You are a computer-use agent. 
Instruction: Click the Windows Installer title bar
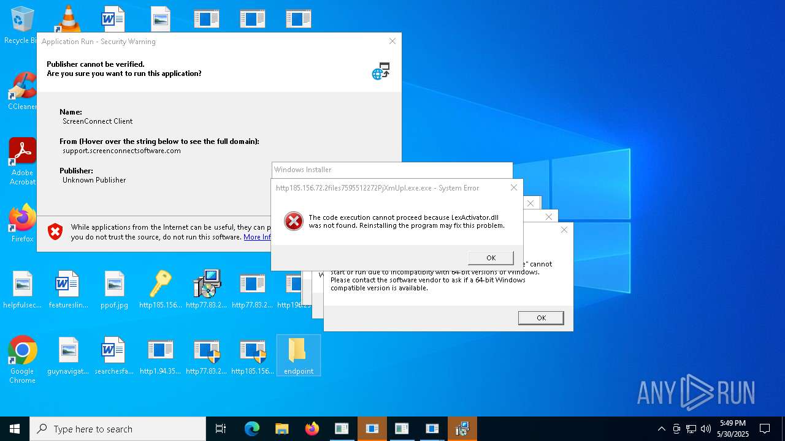[x=392, y=170]
